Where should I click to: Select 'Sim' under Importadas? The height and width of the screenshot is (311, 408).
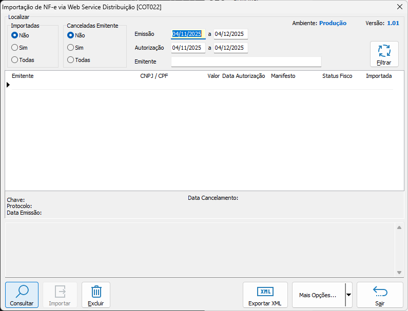click(x=15, y=48)
